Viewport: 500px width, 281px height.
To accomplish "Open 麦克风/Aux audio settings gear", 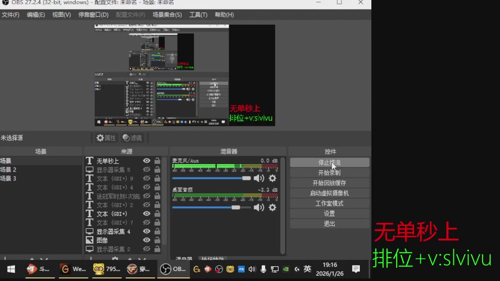I will pyautogui.click(x=272, y=178).
